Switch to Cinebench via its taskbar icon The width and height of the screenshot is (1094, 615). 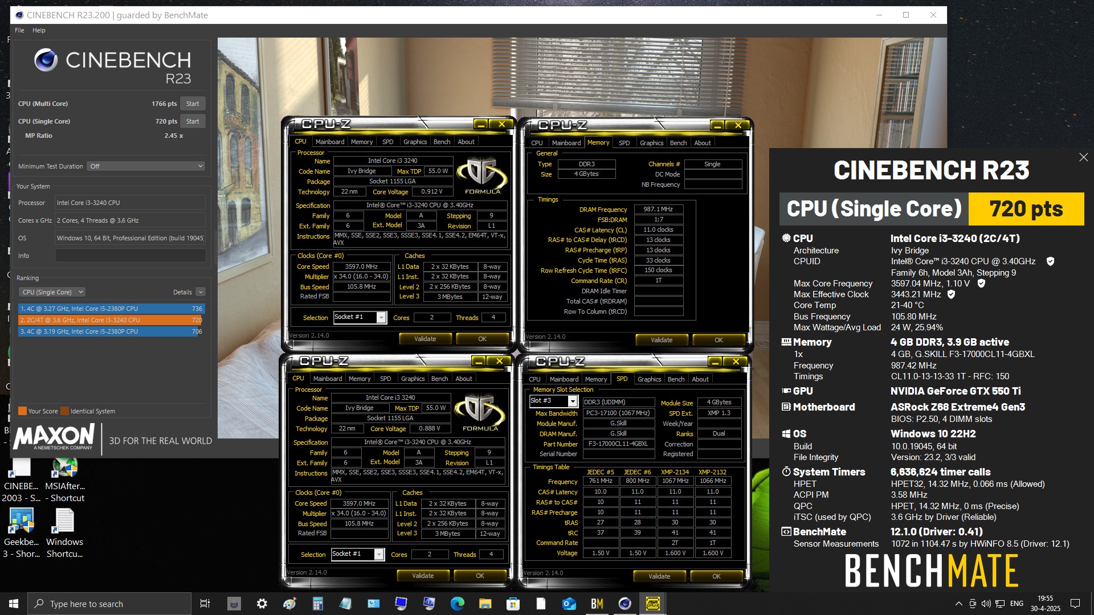coord(624,604)
